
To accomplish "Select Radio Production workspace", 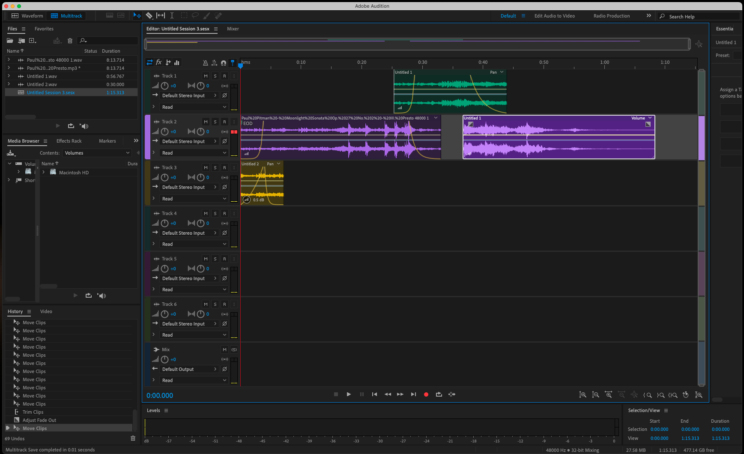I will 611,16.
